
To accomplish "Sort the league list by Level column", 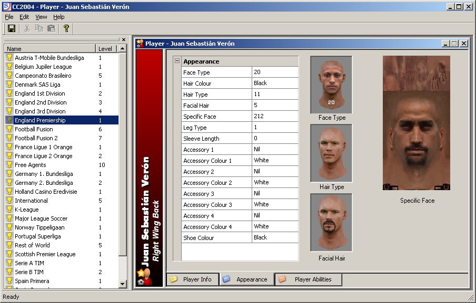I will (106, 49).
